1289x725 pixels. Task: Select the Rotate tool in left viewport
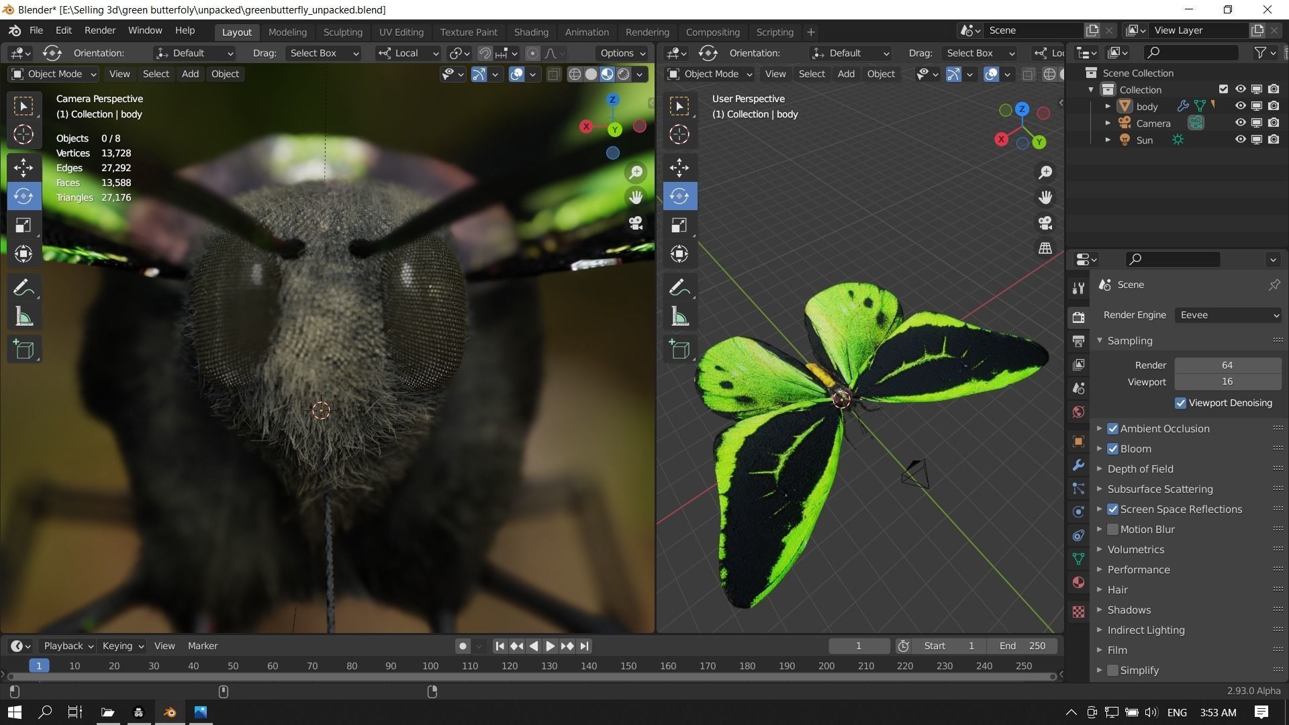coord(23,196)
